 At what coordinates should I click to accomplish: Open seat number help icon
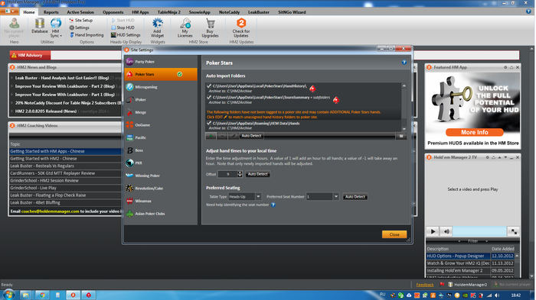point(273,205)
